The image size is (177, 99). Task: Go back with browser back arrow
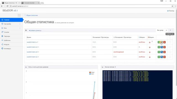2,6
